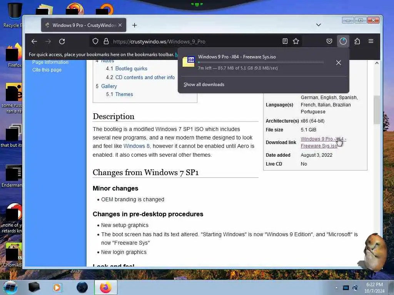Open the Firefox hamburger application menu
This screenshot has height=295, width=394.
[x=371, y=41]
